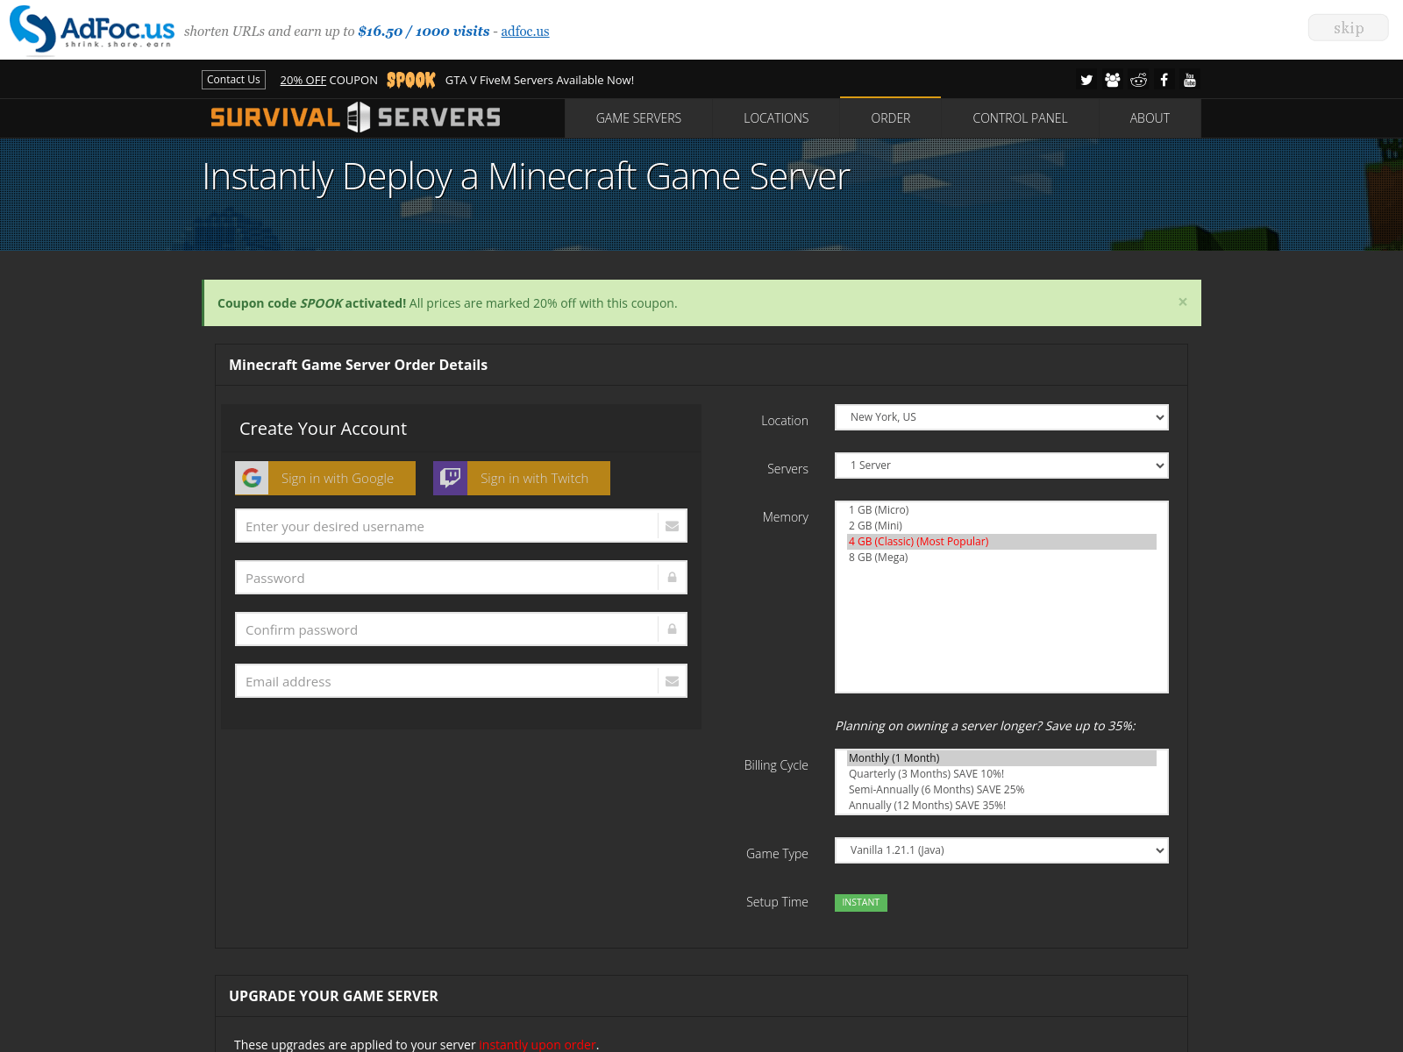Choose Annually (12 Months) billing cycle

coord(1001,806)
